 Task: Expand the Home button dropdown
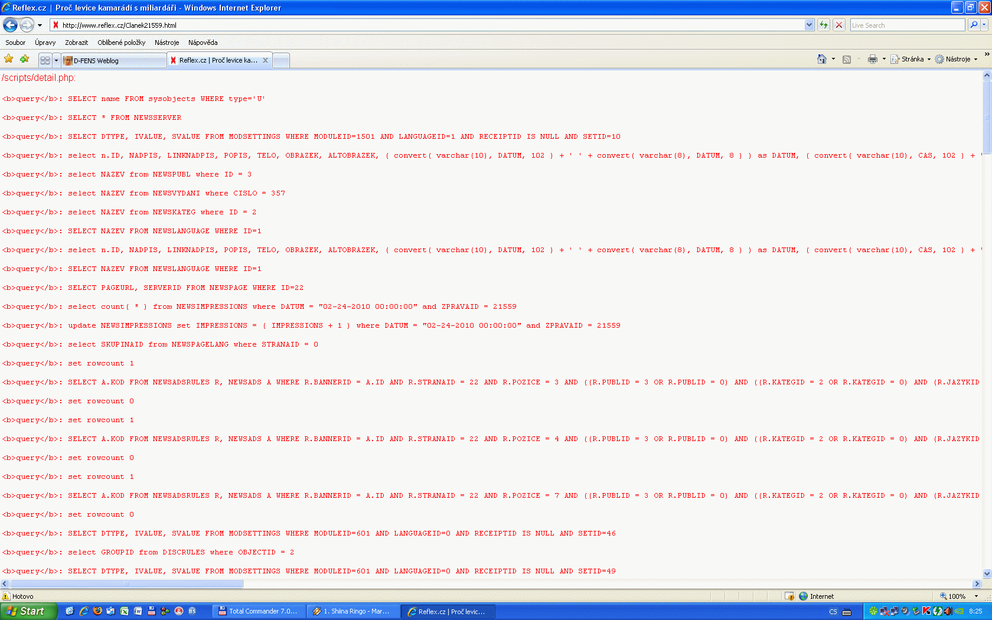coord(833,59)
